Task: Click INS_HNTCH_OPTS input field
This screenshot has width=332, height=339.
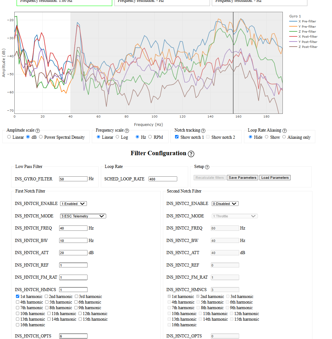Action: point(73,336)
